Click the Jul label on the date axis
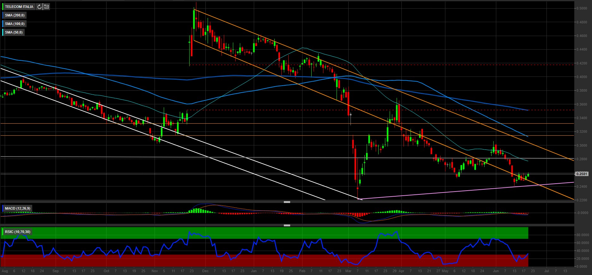This screenshot has width=592, height=275. [x=547, y=271]
